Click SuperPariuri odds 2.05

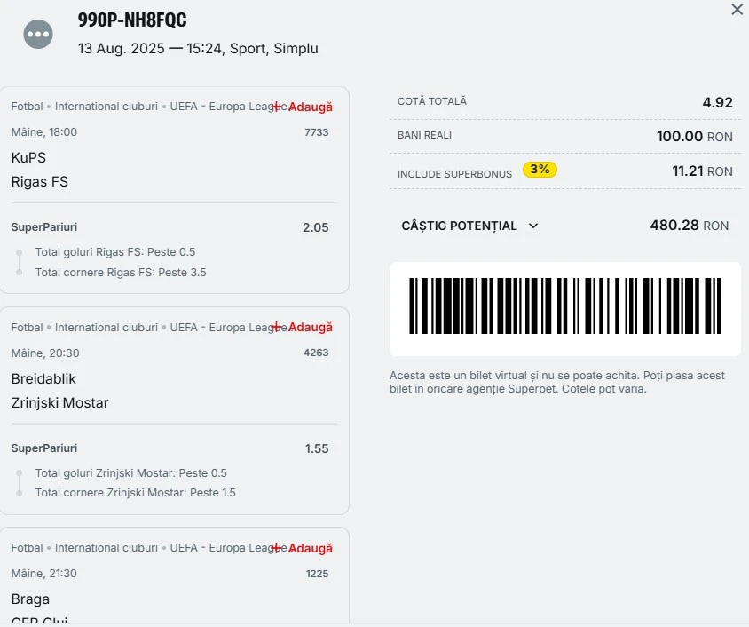pyautogui.click(x=315, y=227)
